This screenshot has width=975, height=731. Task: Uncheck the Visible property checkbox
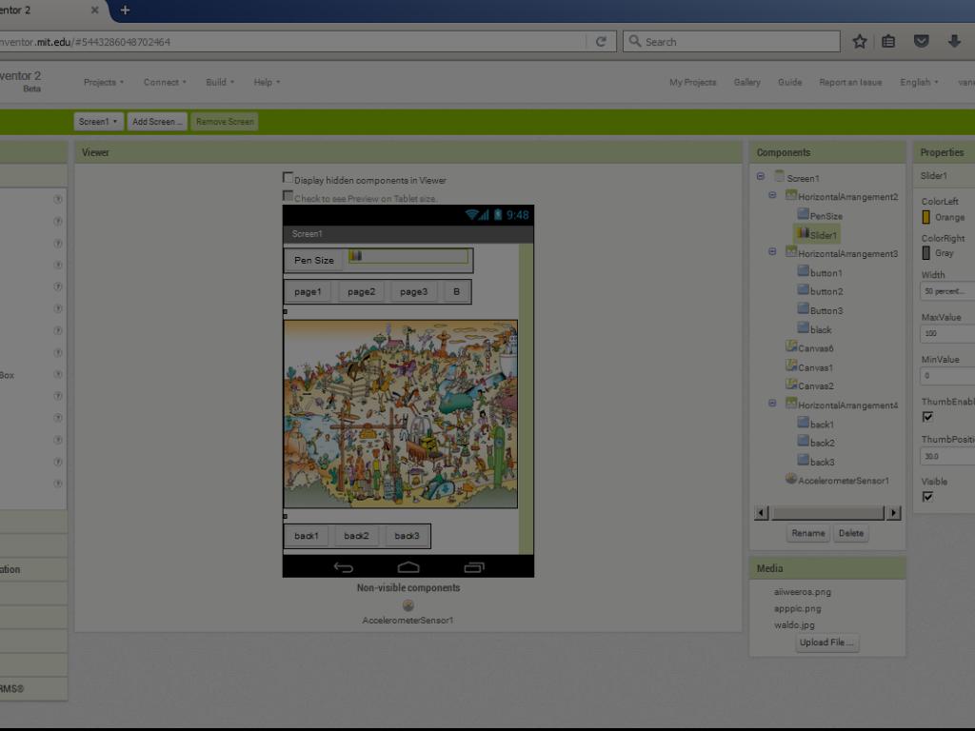click(x=927, y=497)
